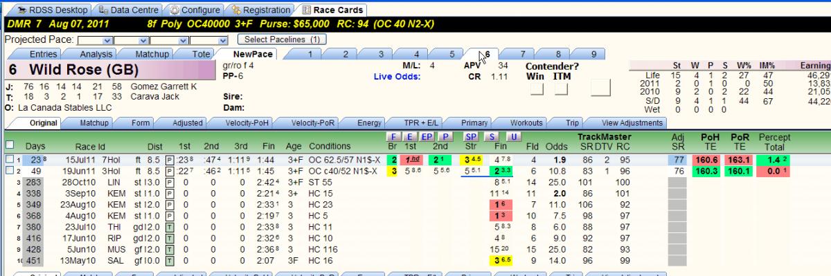
Task: Open the Trip tab
Action: click(573, 123)
